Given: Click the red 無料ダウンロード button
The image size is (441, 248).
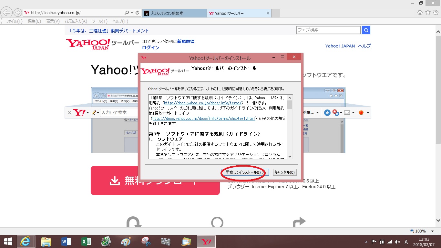Looking at the screenshot, I should [x=155, y=181].
